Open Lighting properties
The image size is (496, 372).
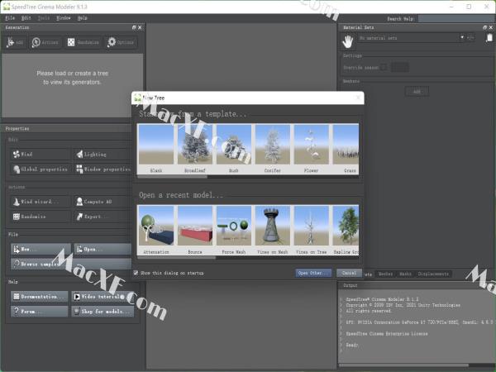103,154
